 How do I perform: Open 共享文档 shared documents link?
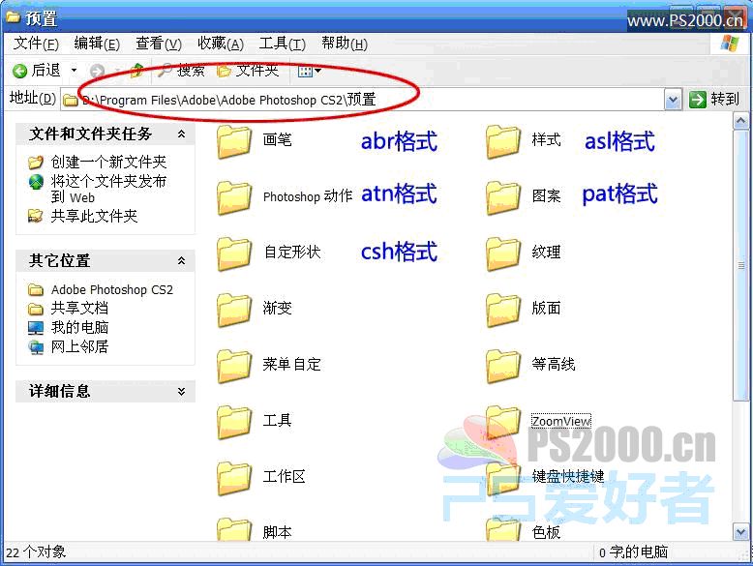click(79, 309)
